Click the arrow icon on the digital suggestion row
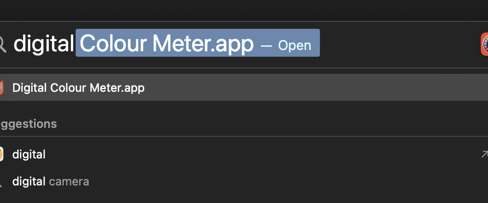This screenshot has width=488, height=203. (484, 154)
